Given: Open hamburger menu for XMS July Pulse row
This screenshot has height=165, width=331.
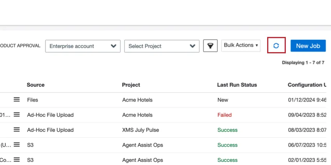Looking at the screenshot, I should (x=17, y=130).
